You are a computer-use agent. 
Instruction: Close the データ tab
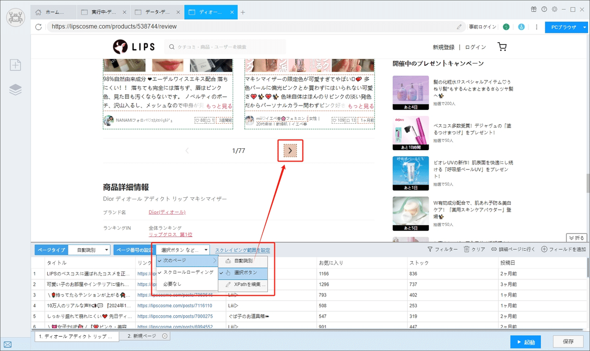click(178, 12)
